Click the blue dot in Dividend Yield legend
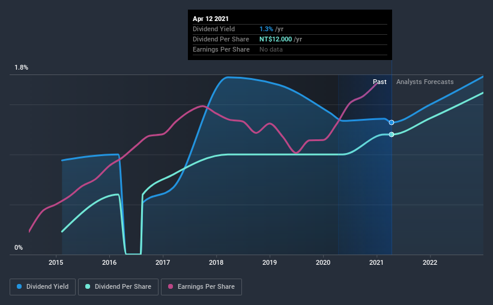 pos(19,286)
